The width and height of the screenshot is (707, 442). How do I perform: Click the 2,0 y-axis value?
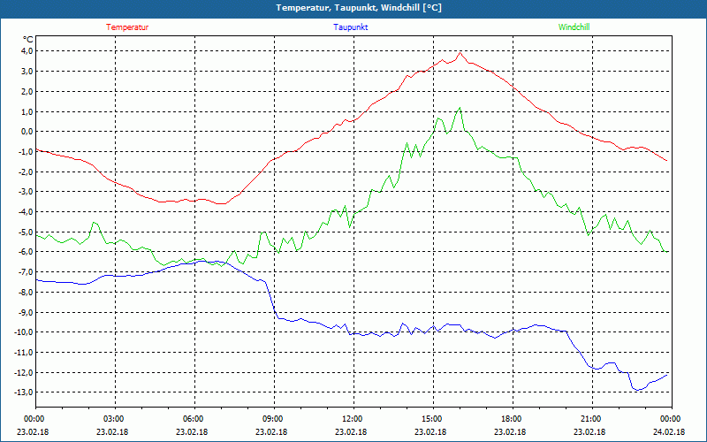point(27,92)
